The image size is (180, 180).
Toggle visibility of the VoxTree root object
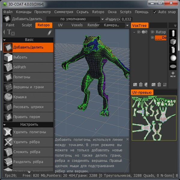click(x=139, y=32)
